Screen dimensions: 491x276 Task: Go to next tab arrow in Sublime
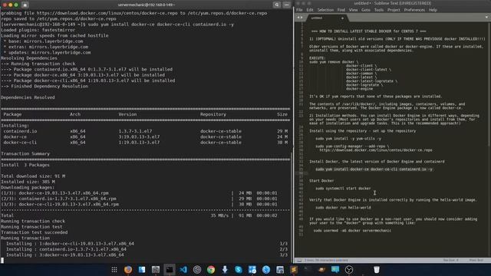302,18
